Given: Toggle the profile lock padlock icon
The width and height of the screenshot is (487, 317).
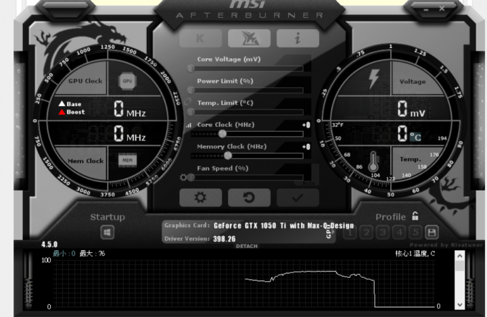Looking at the screenshot, I should pyautogui.click(x=415, y=216).
